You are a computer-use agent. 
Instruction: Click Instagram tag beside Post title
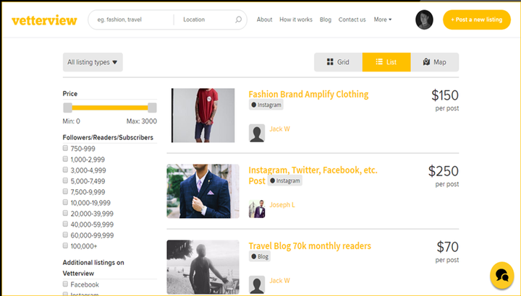(285, 180)
